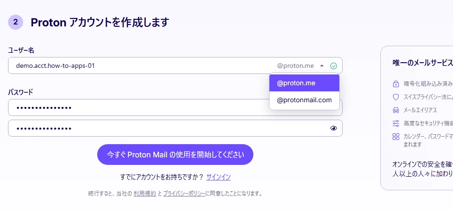Click the パスワード label
The height and width of the screenshot is (212, 453).
(x=20, y=92)
